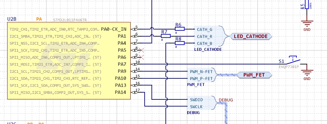Click the PWM_FET harness connector label below PWM_P-FET
The width and height of the screenshot is (327, 124).
click(x=196, y=85)
